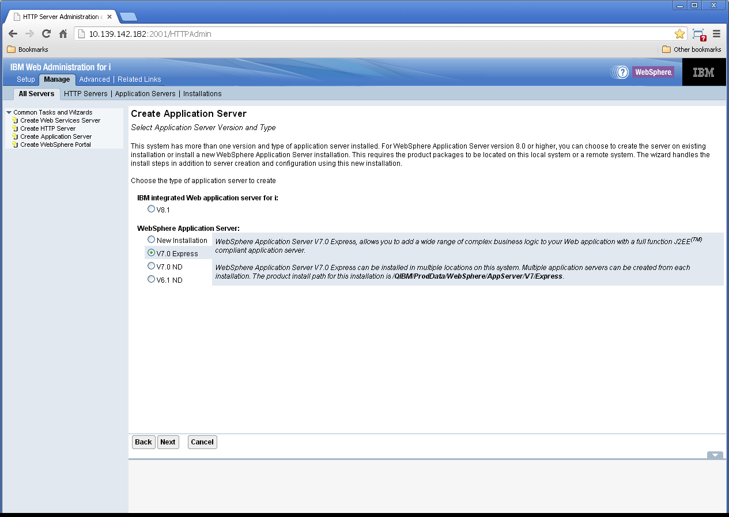729x517 pixels.
Task: Click the HTTP Server Administration tab title
Action: click(62, 17)
